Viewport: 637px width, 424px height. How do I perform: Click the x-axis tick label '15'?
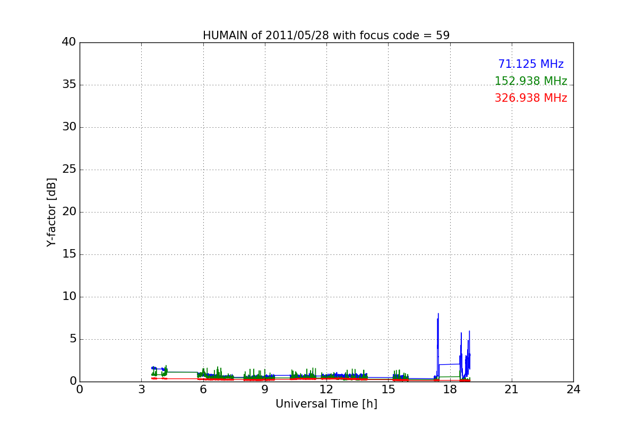pos(388,390)
